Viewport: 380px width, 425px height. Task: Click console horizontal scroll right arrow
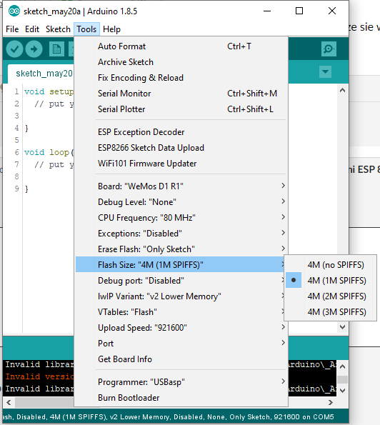click(331, 403)
